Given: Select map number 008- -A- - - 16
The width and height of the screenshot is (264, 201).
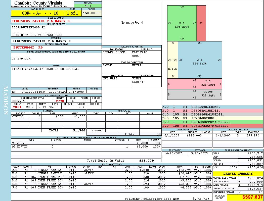Looking at the screenshot, I should coord(40,13).
